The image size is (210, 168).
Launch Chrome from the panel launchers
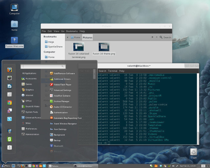pyautogui.click(x=33, y=166)
